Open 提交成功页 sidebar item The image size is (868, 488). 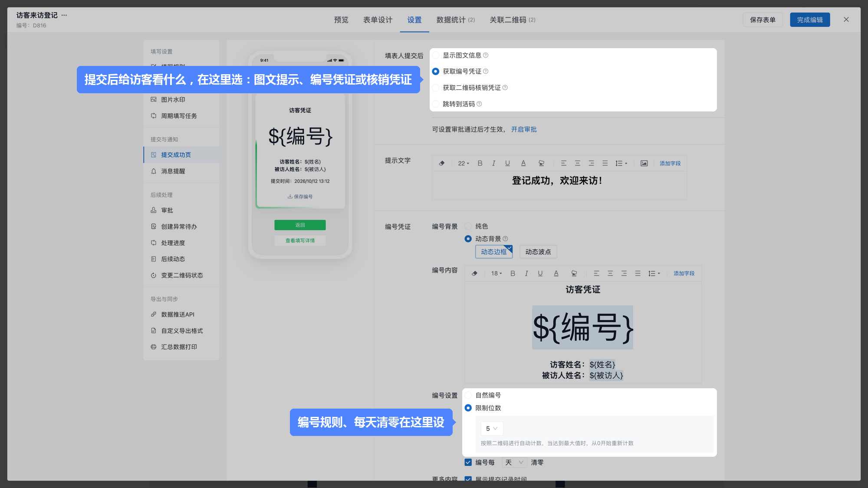coord(181,155)
